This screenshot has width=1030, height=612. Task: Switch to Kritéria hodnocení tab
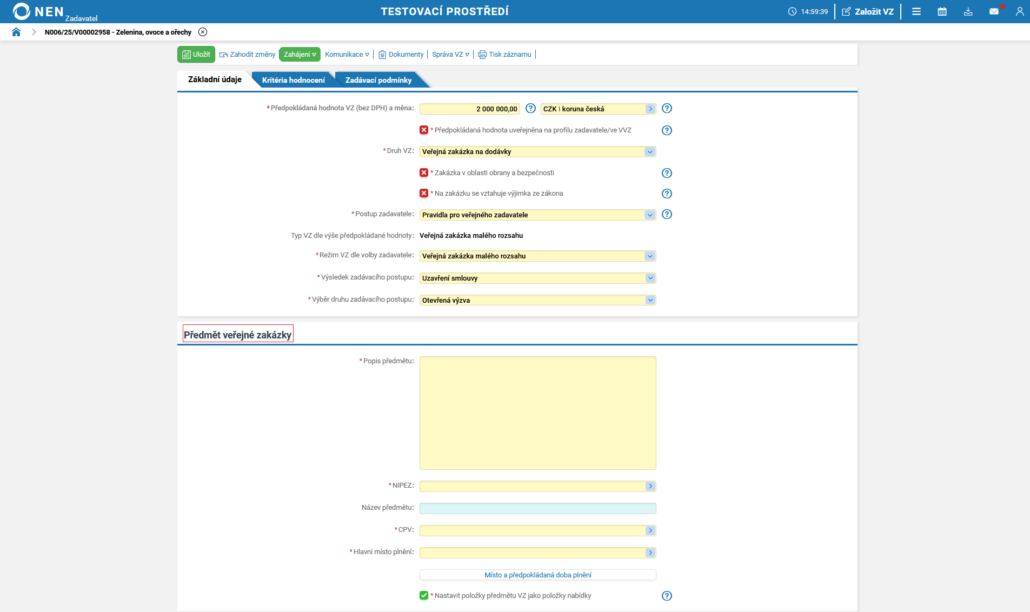293,80
